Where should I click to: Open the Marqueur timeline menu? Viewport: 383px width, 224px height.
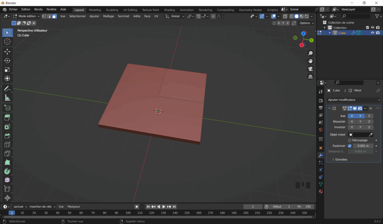[x=74, y=207]
